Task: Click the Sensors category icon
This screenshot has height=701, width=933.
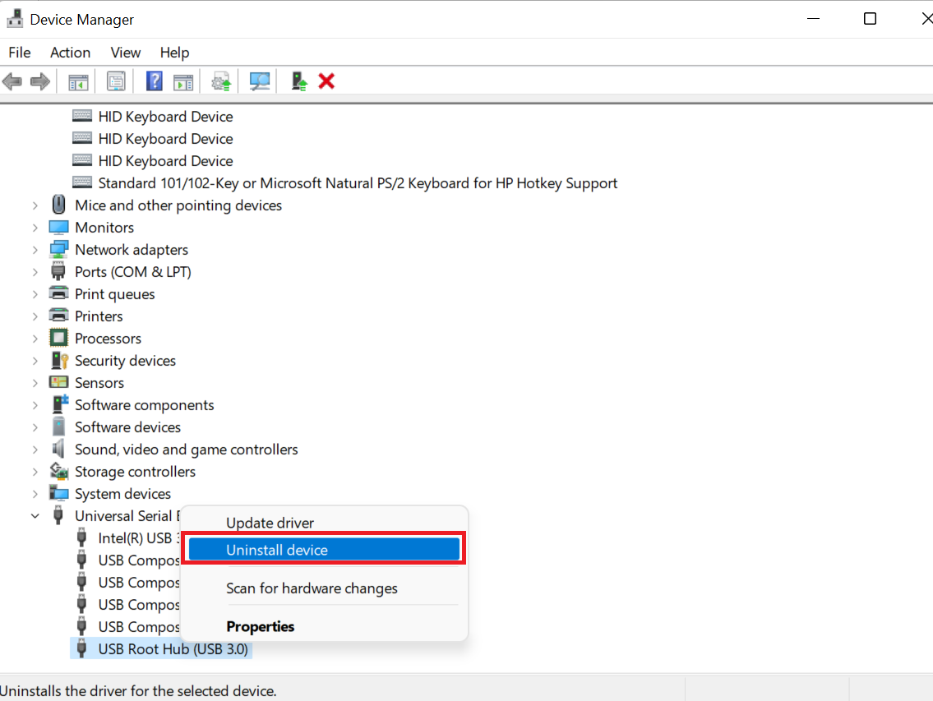Action: coord(58,382)
